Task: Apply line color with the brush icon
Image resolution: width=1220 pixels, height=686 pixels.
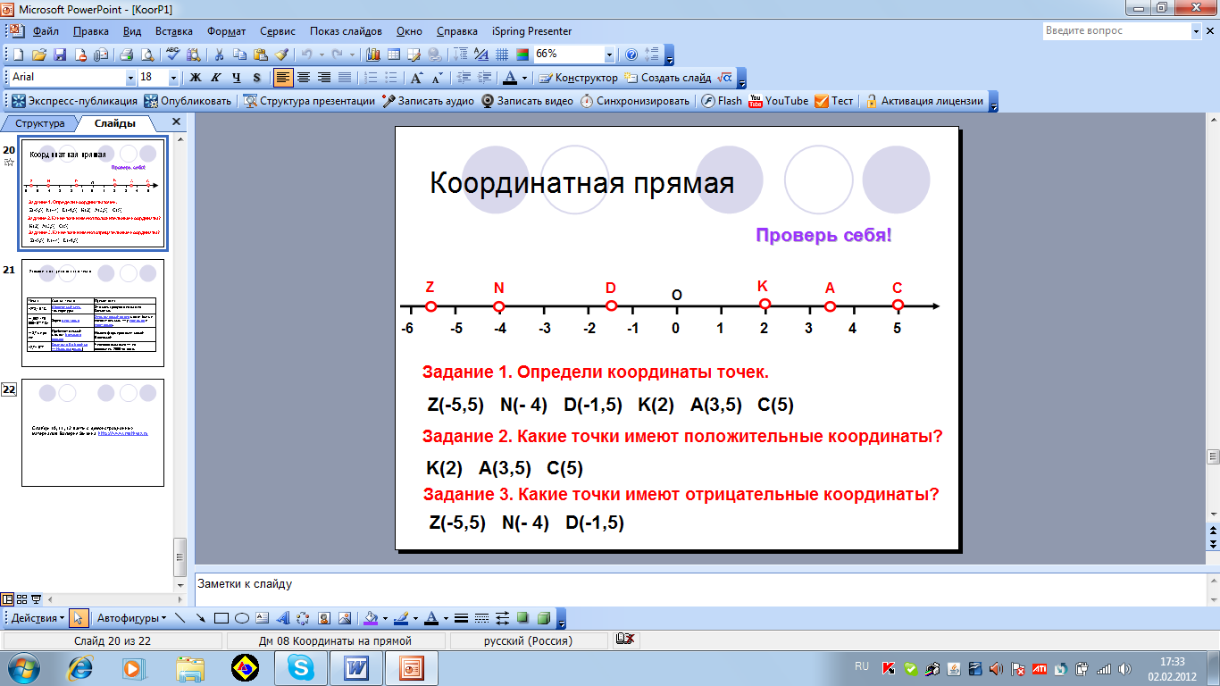Action: click(x=401, y=618)
